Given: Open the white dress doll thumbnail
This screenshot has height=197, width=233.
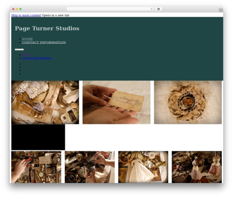Looking at the screenshot, I should tap(143, 167).
